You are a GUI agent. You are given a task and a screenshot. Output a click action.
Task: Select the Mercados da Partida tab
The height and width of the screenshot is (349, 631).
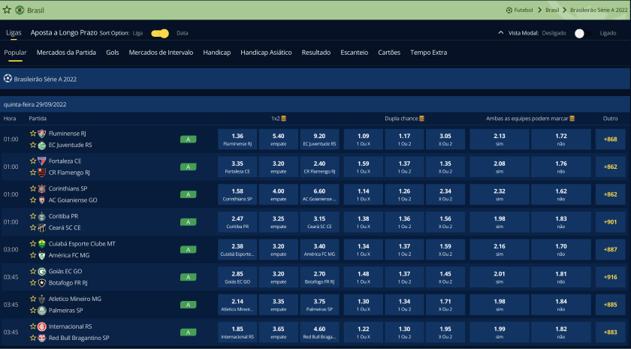pyautogui.click(x=66, y=53)
